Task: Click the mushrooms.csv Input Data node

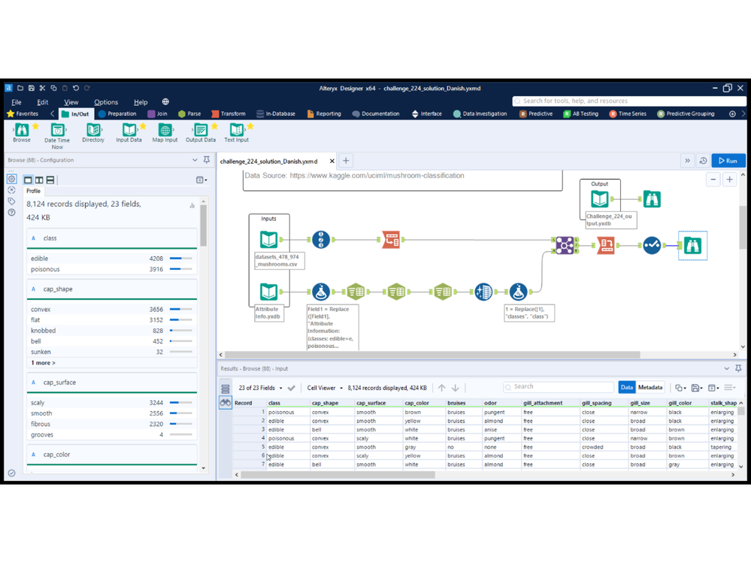Action: click(268, 239)
